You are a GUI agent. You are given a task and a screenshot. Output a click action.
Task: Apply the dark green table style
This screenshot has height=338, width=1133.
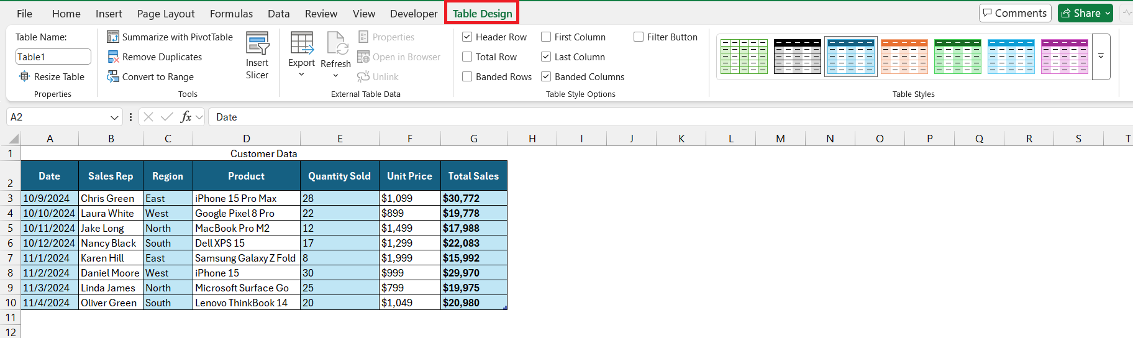click(958, 57)
